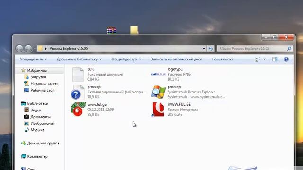Open the address bar history dropdown
This screenshot has width=303, height=170.
point(204,49)
